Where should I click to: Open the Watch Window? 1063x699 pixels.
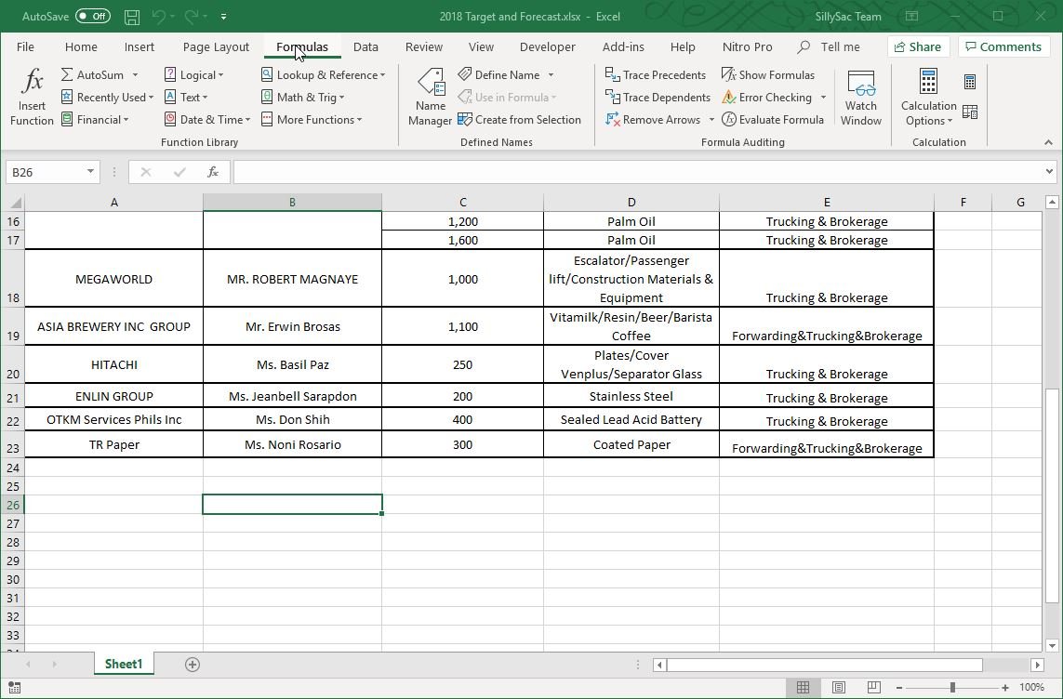click(860, 98)
